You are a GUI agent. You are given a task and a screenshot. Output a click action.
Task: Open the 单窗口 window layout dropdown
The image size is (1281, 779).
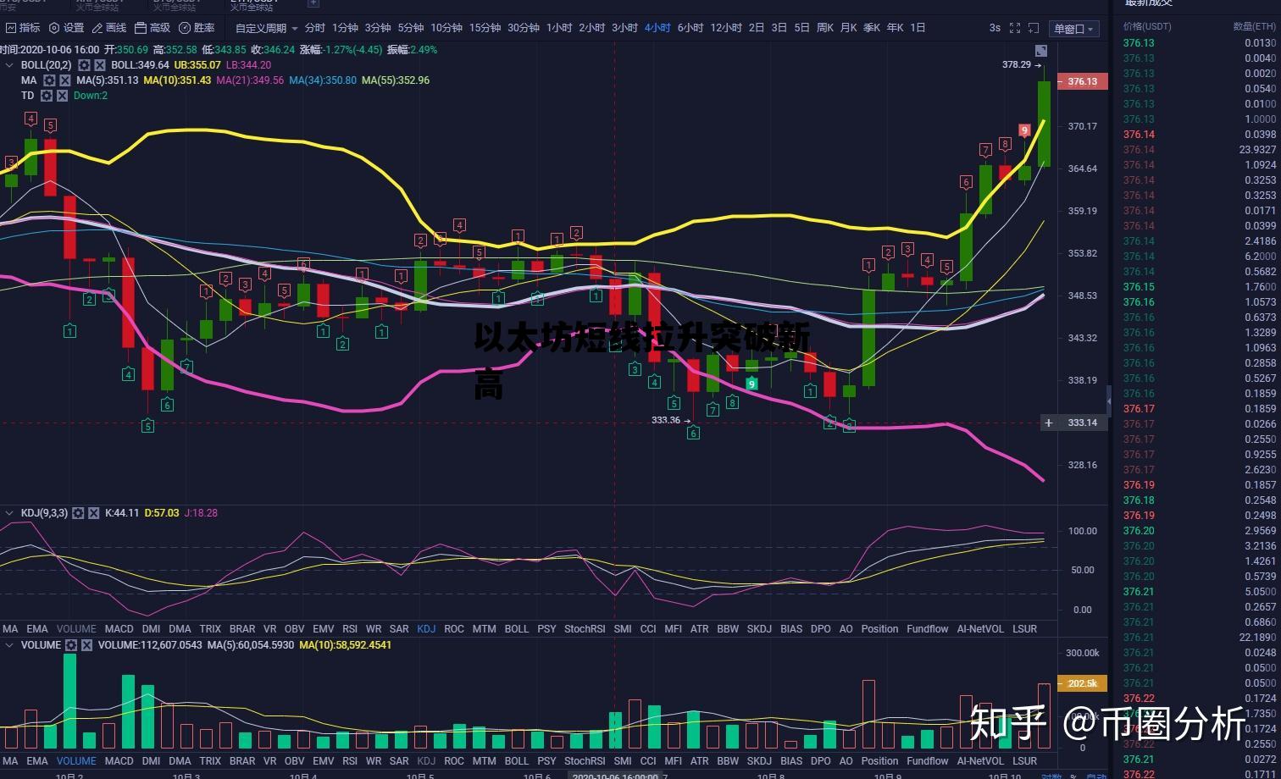1073,29
